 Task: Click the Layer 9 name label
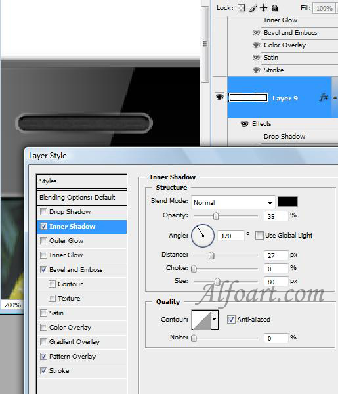pyautogui.click(x=285, y=98)
